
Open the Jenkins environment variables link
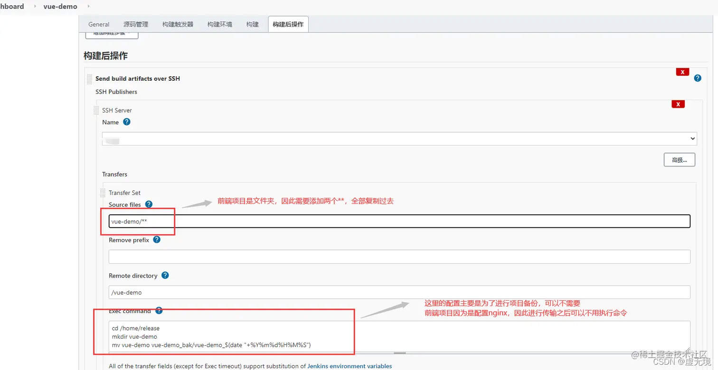coord(350,366)
